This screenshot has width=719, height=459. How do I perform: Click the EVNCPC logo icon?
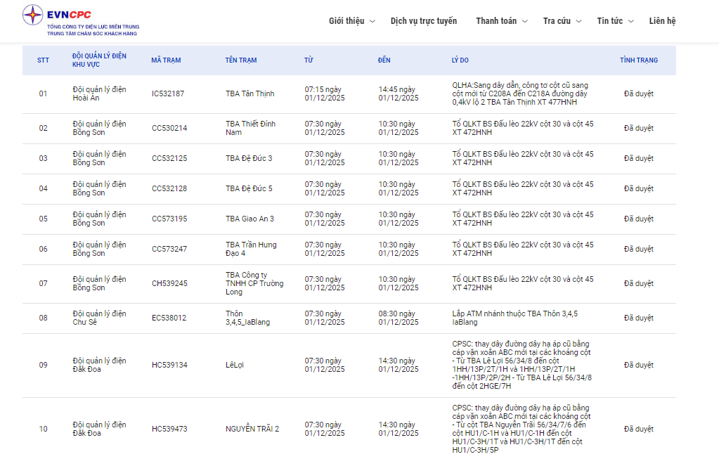[32, 15]
